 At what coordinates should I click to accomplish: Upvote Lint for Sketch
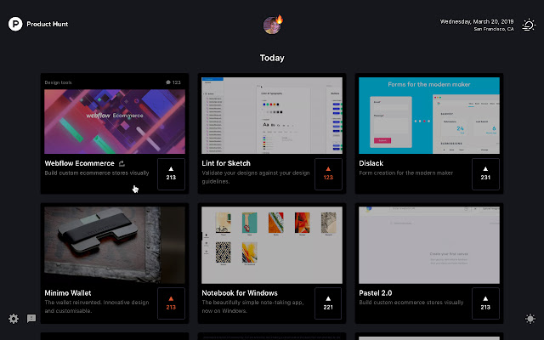328,173
